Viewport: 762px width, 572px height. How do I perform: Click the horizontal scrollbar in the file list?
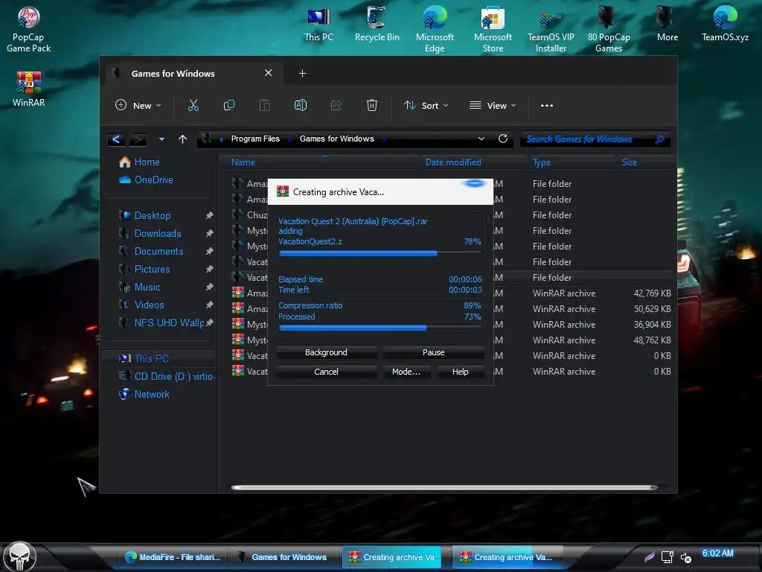tap(444, 487)
